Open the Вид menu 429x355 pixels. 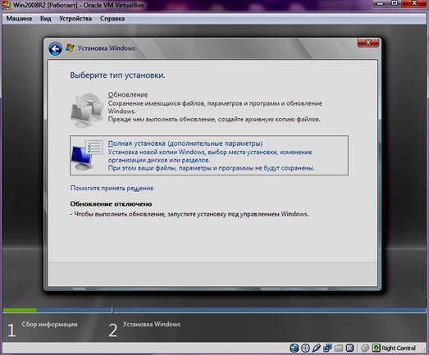pyautogui.click(x=45, y=19)
